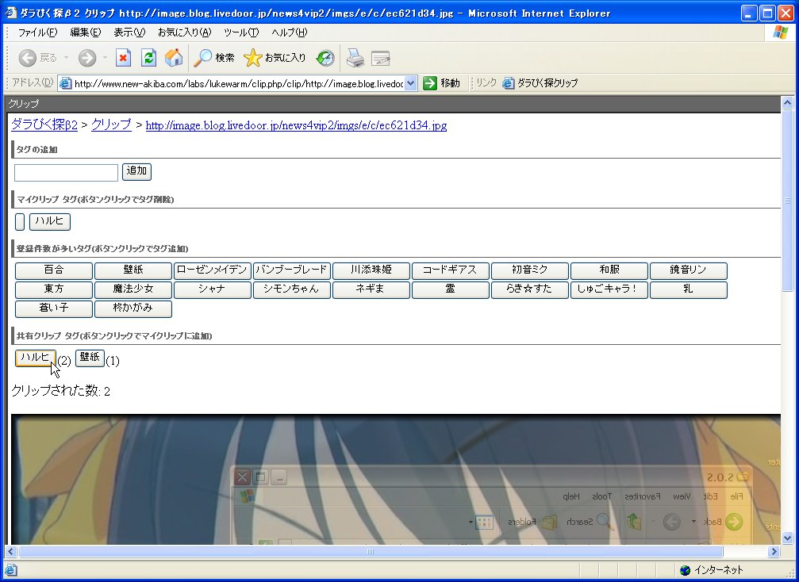Add the 霊 tag

coord(451,289)
